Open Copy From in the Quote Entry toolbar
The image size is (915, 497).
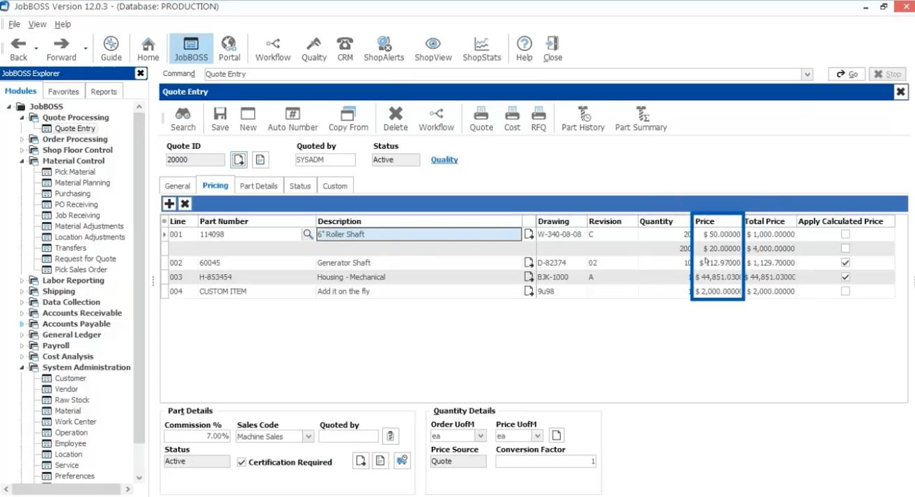[347, 118]
